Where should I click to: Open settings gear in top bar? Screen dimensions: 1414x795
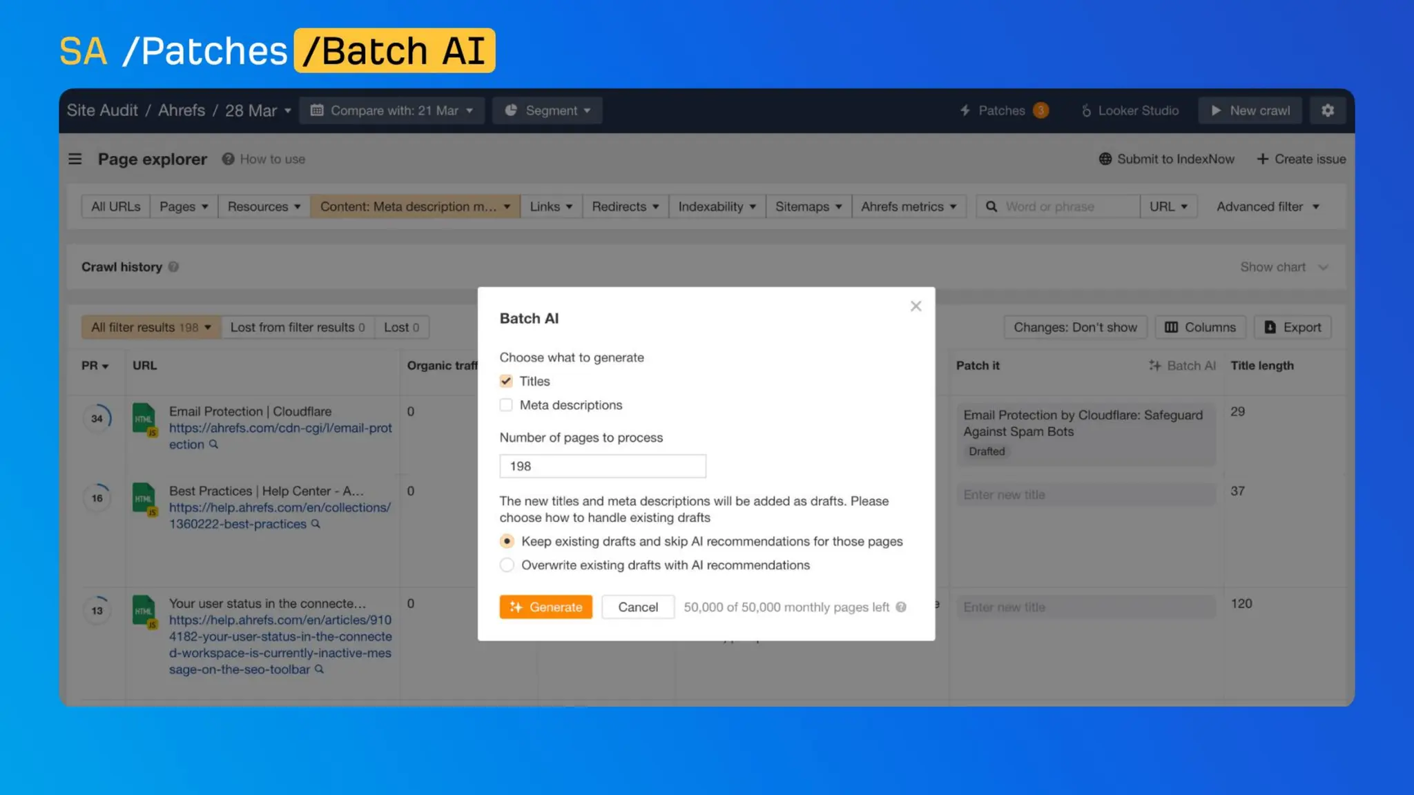pyautogui.click(x=1327, y=110)
